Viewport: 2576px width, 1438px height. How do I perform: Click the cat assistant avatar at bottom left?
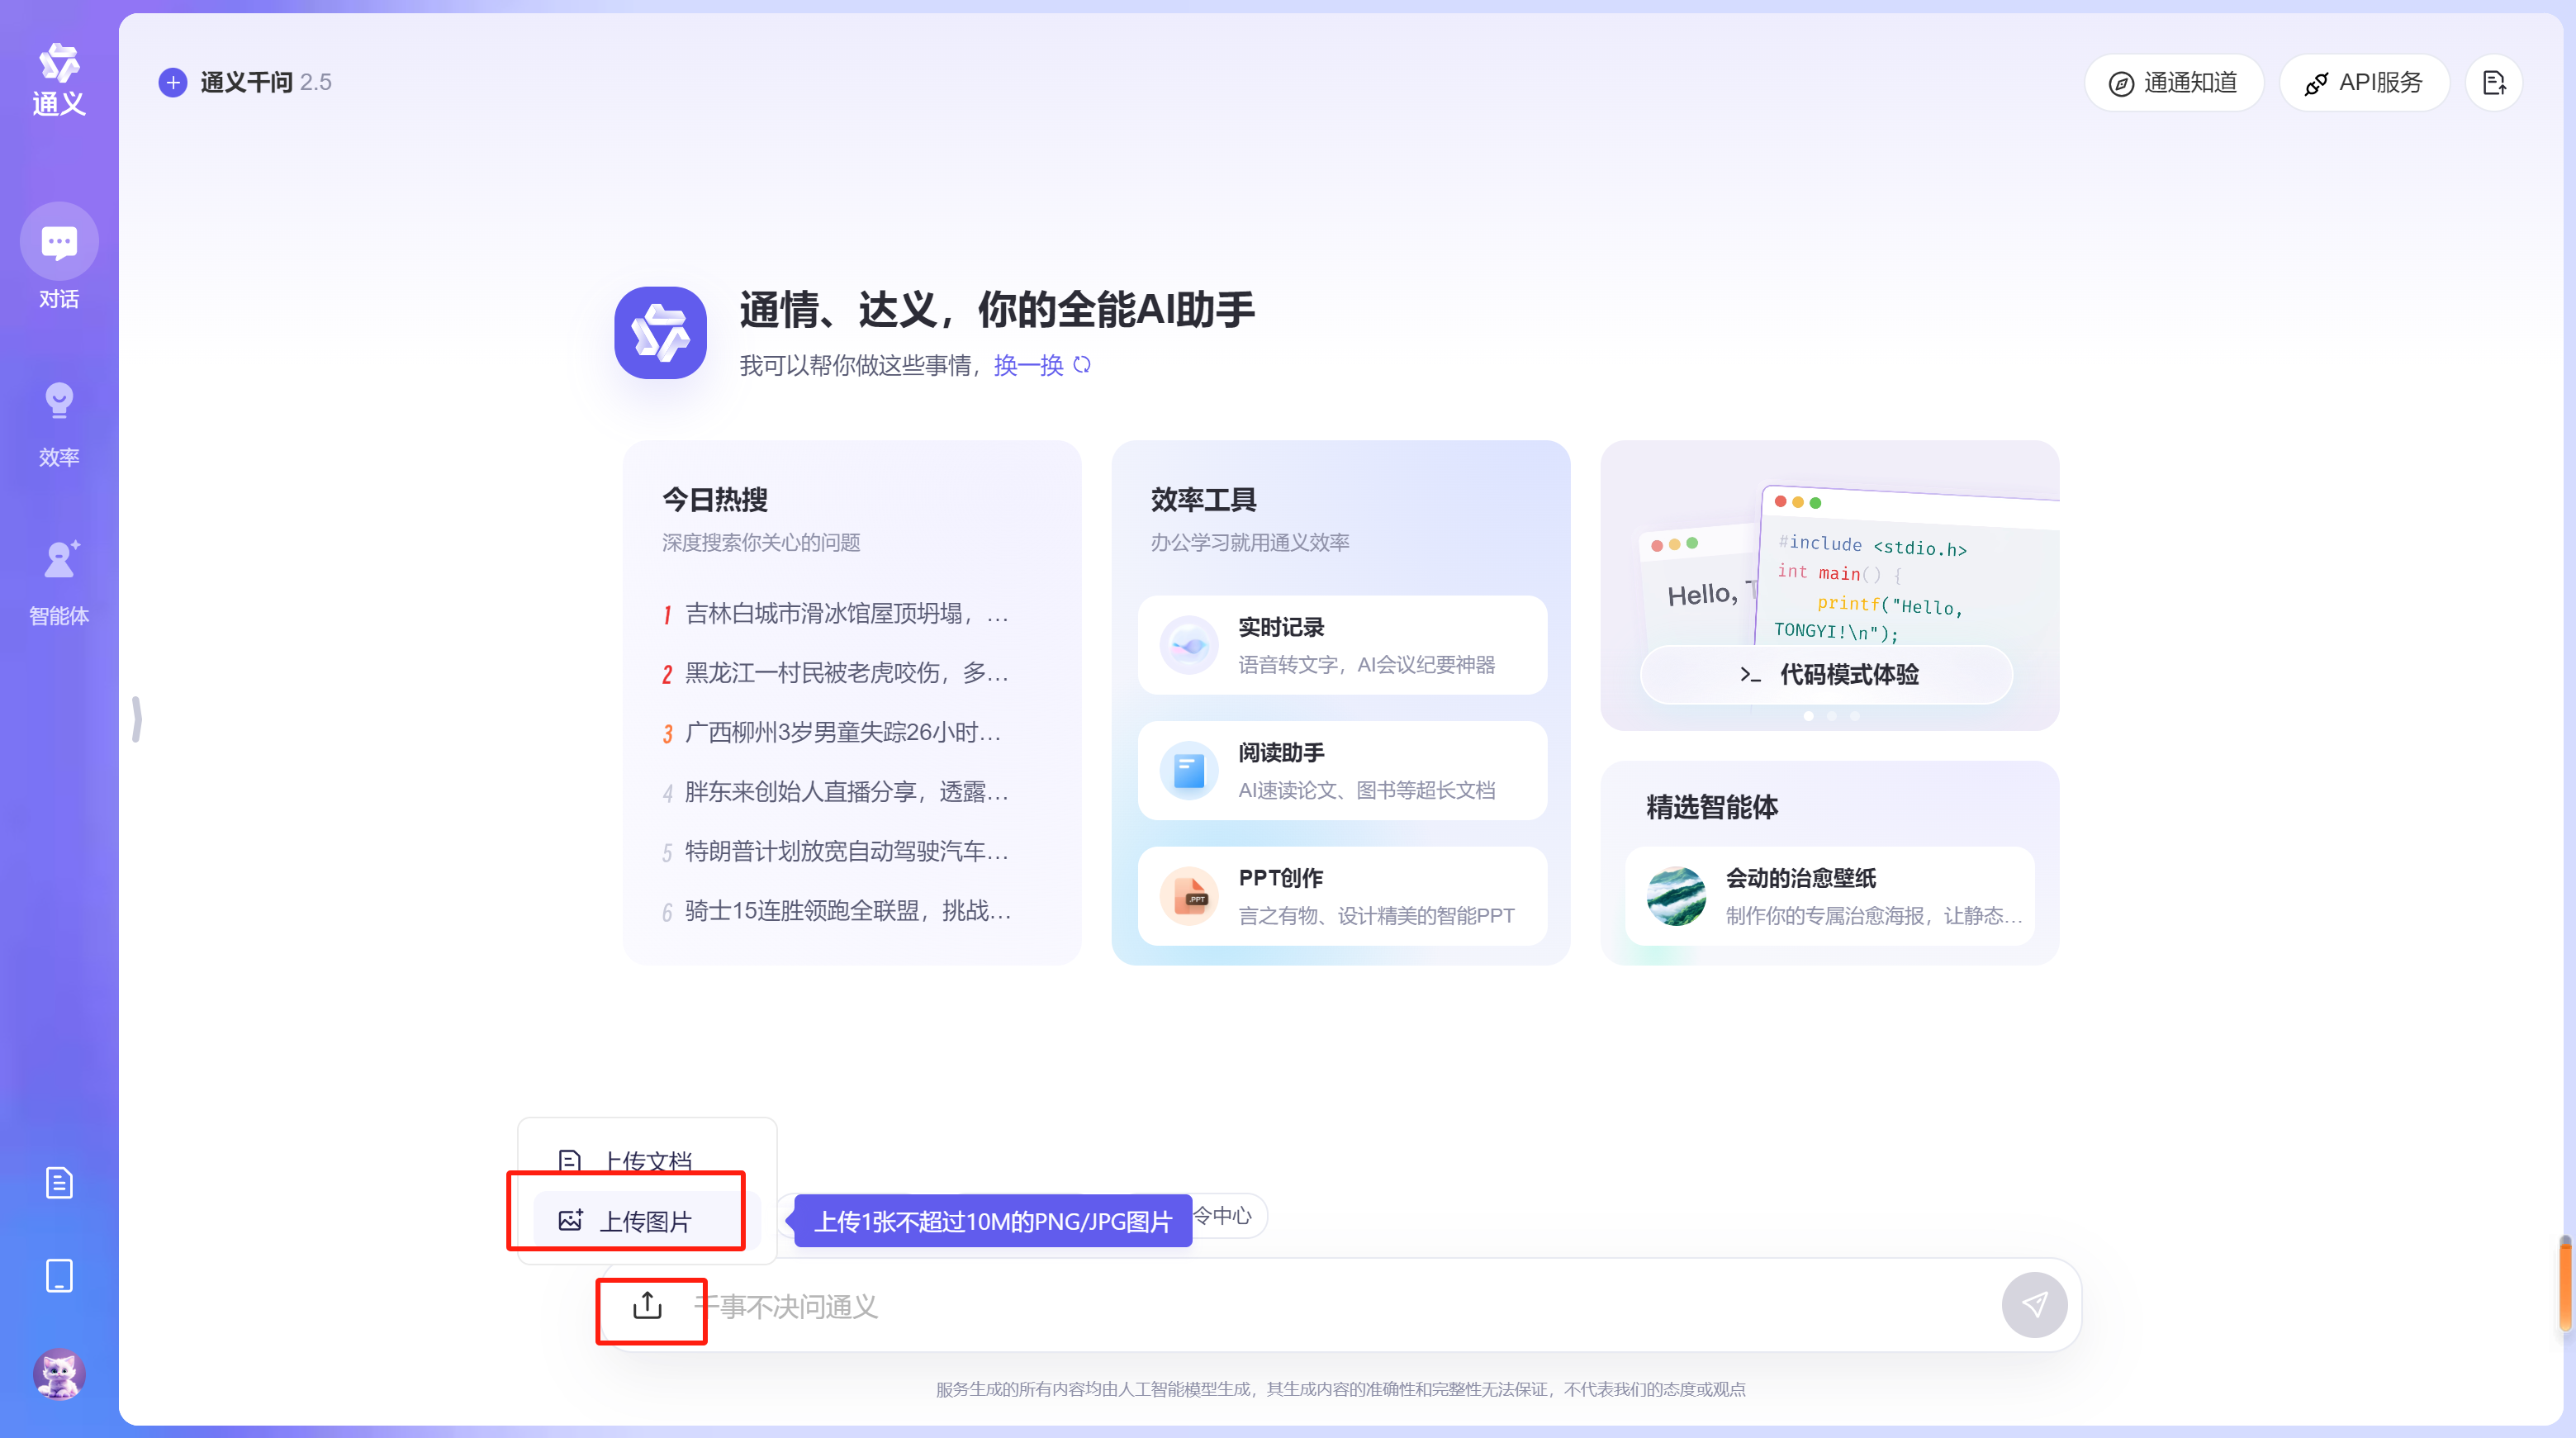click(x=58, y=1374)
